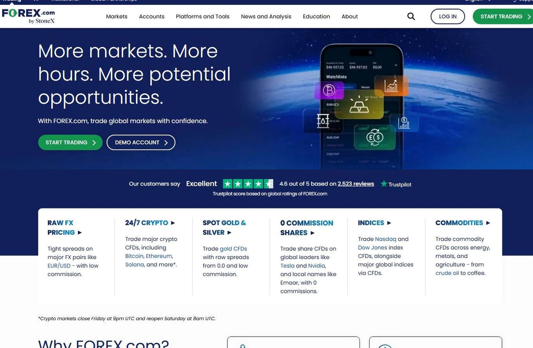Viewport: 533px width, 348px height.
Task: Click the crypto markets closing hours footnote
Action: click(127, 318)
